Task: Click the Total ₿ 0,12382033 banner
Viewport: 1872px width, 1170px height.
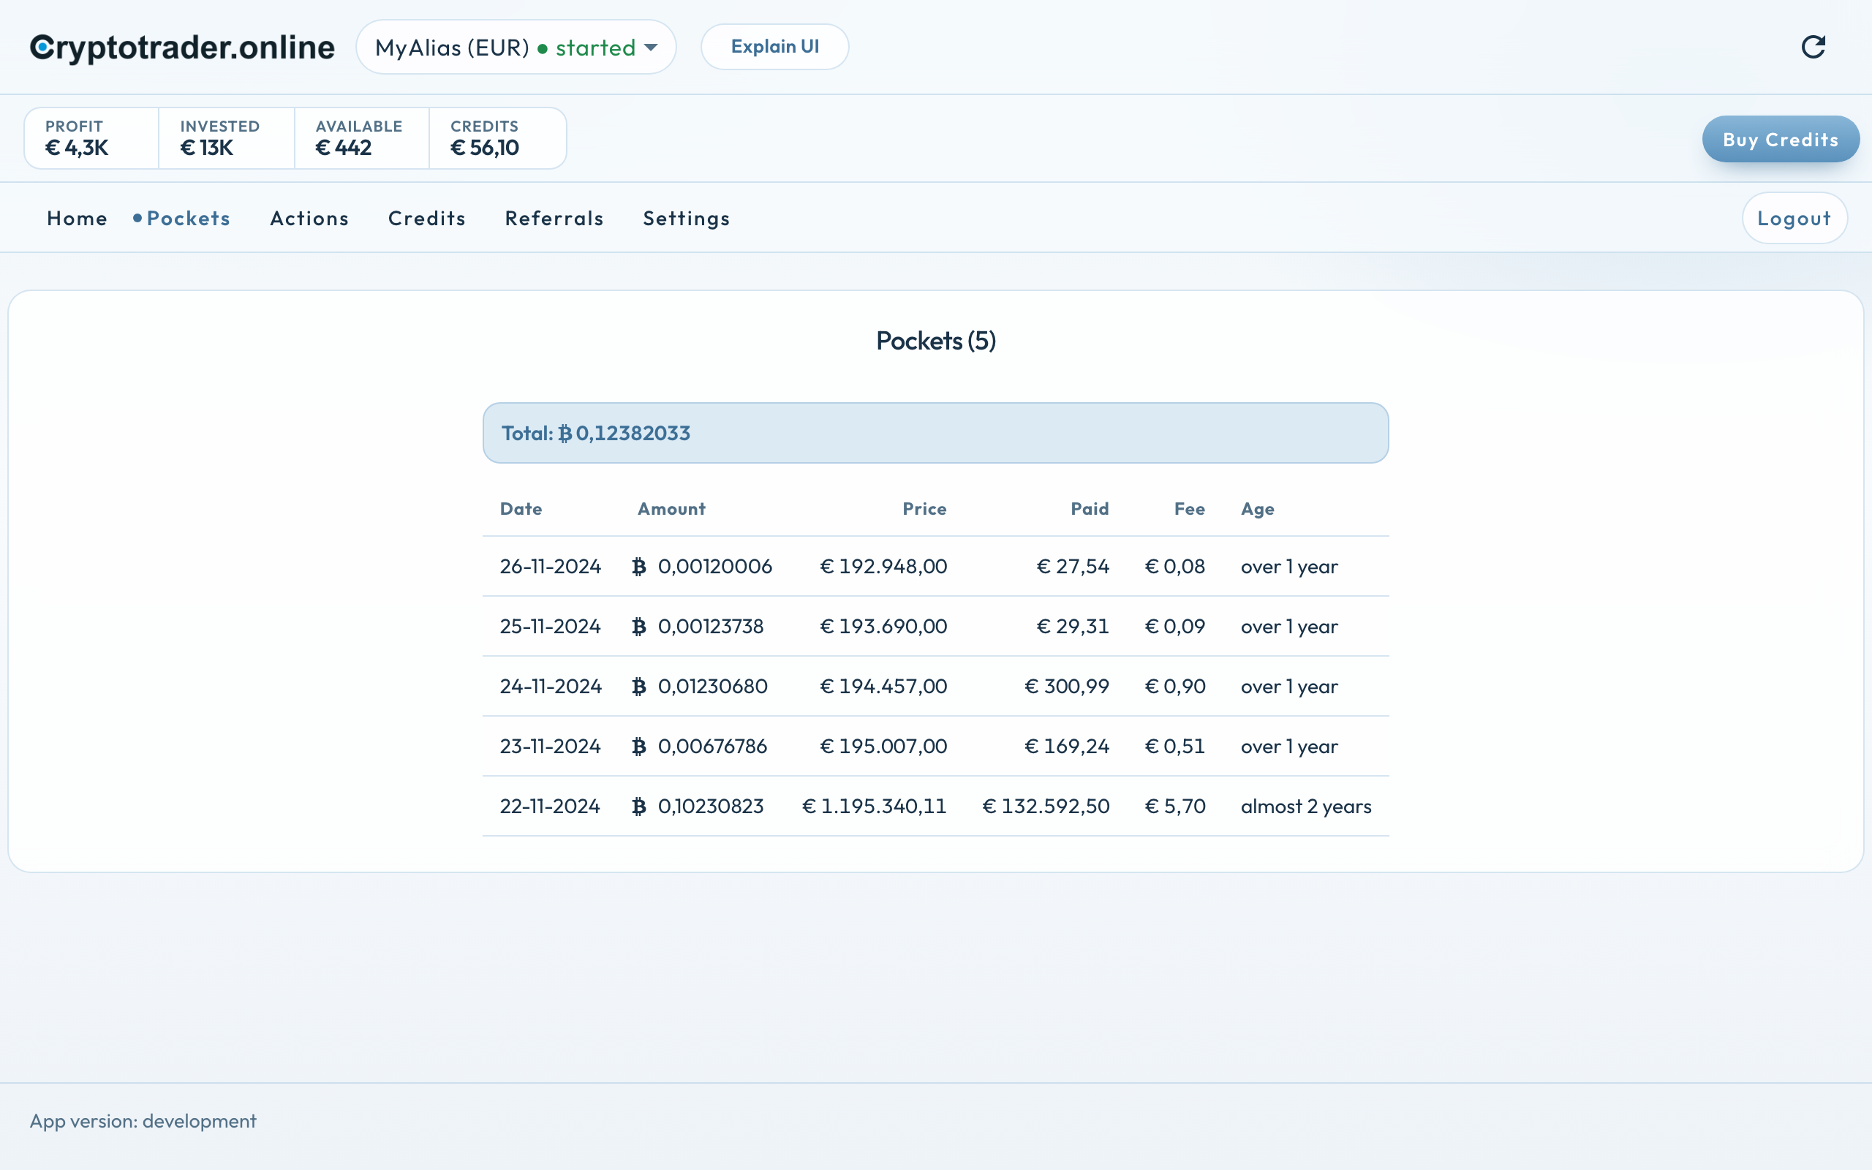Action: (936, 433)
